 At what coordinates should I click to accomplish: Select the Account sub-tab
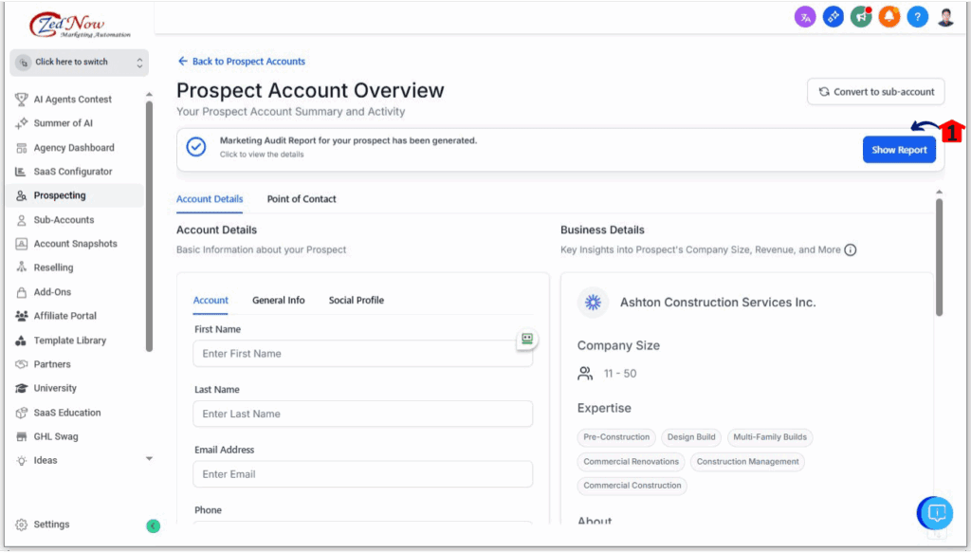(x=211, y=301)
